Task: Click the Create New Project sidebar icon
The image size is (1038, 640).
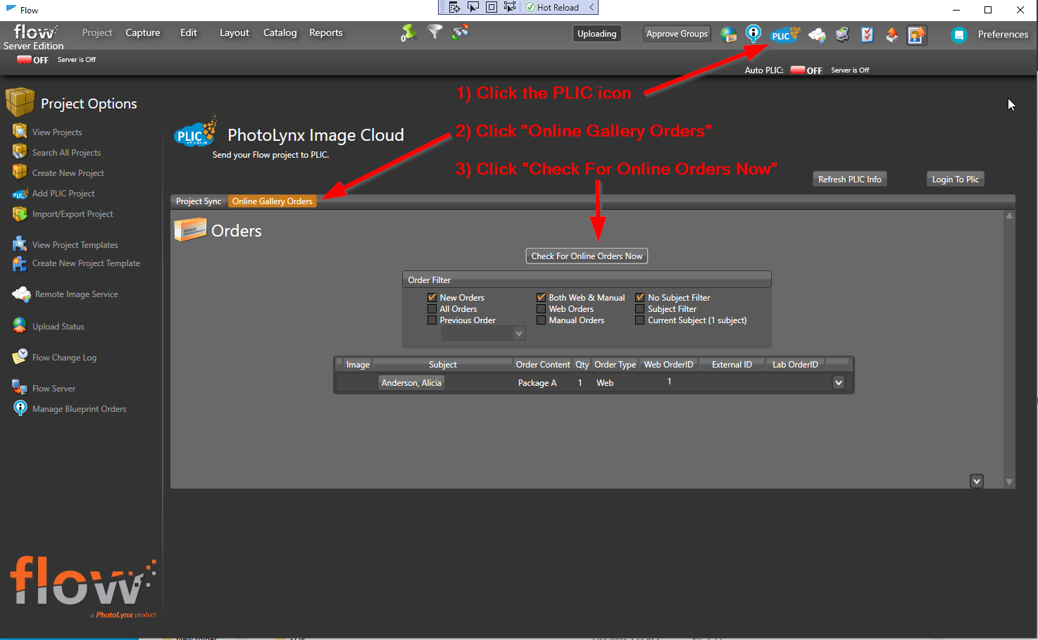Action: coord(20,172)
